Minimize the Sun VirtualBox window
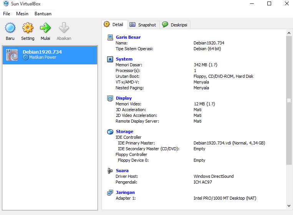This screenshot has width=293, height=215. tap(252, 3)
